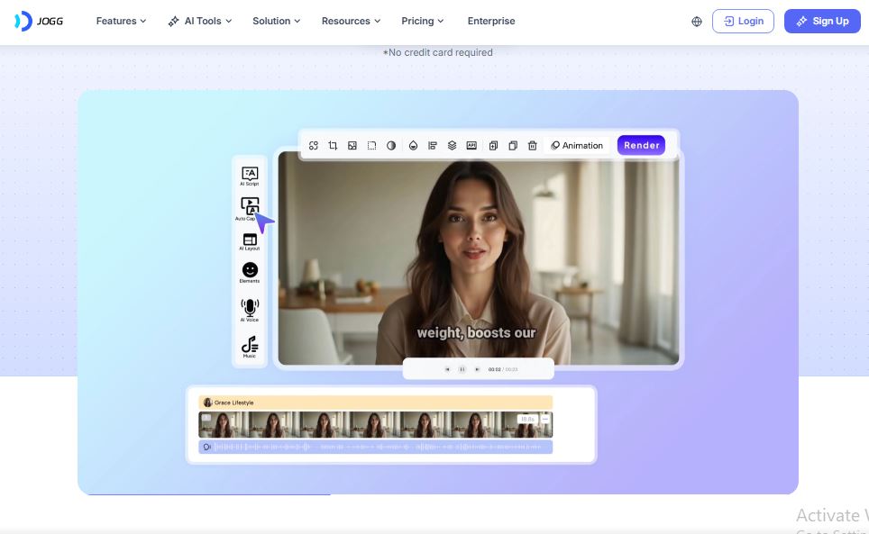Open the Elements smiley panel

(x=250, y=271)
